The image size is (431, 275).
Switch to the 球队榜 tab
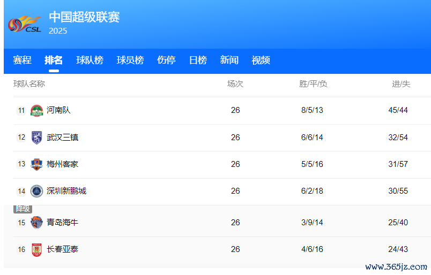90,60
